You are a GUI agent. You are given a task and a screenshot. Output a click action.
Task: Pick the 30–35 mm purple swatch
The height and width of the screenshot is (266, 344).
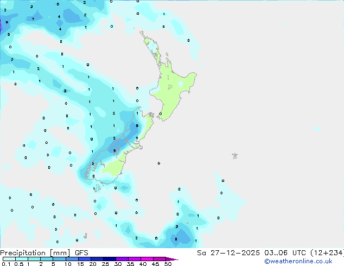coord(122,259)
